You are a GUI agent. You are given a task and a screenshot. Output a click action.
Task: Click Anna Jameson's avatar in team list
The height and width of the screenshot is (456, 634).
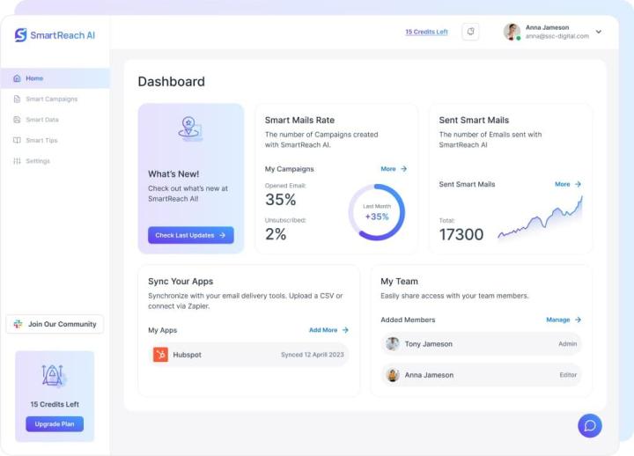point(393,375)
